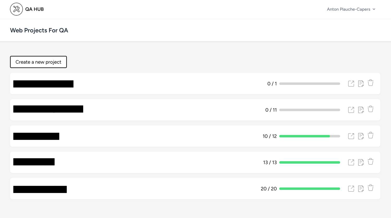Edit the project with 0 / 1 progress

pyautogui.click(x=361, y=84)
